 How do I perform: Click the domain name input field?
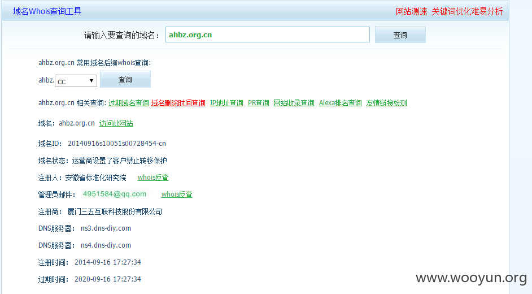(267, 34)
